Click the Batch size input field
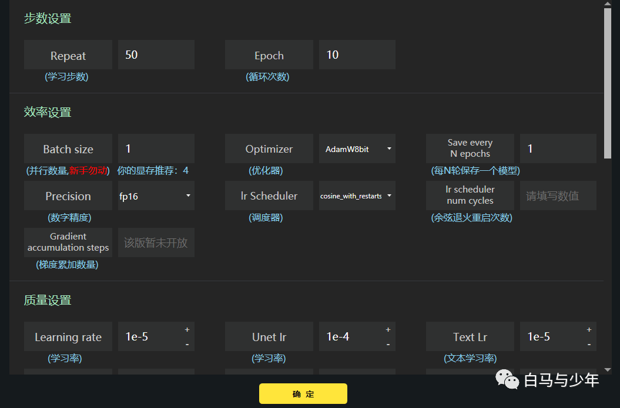Image resolution: width=620 pixels, height=408 pixels. [156, 149]
